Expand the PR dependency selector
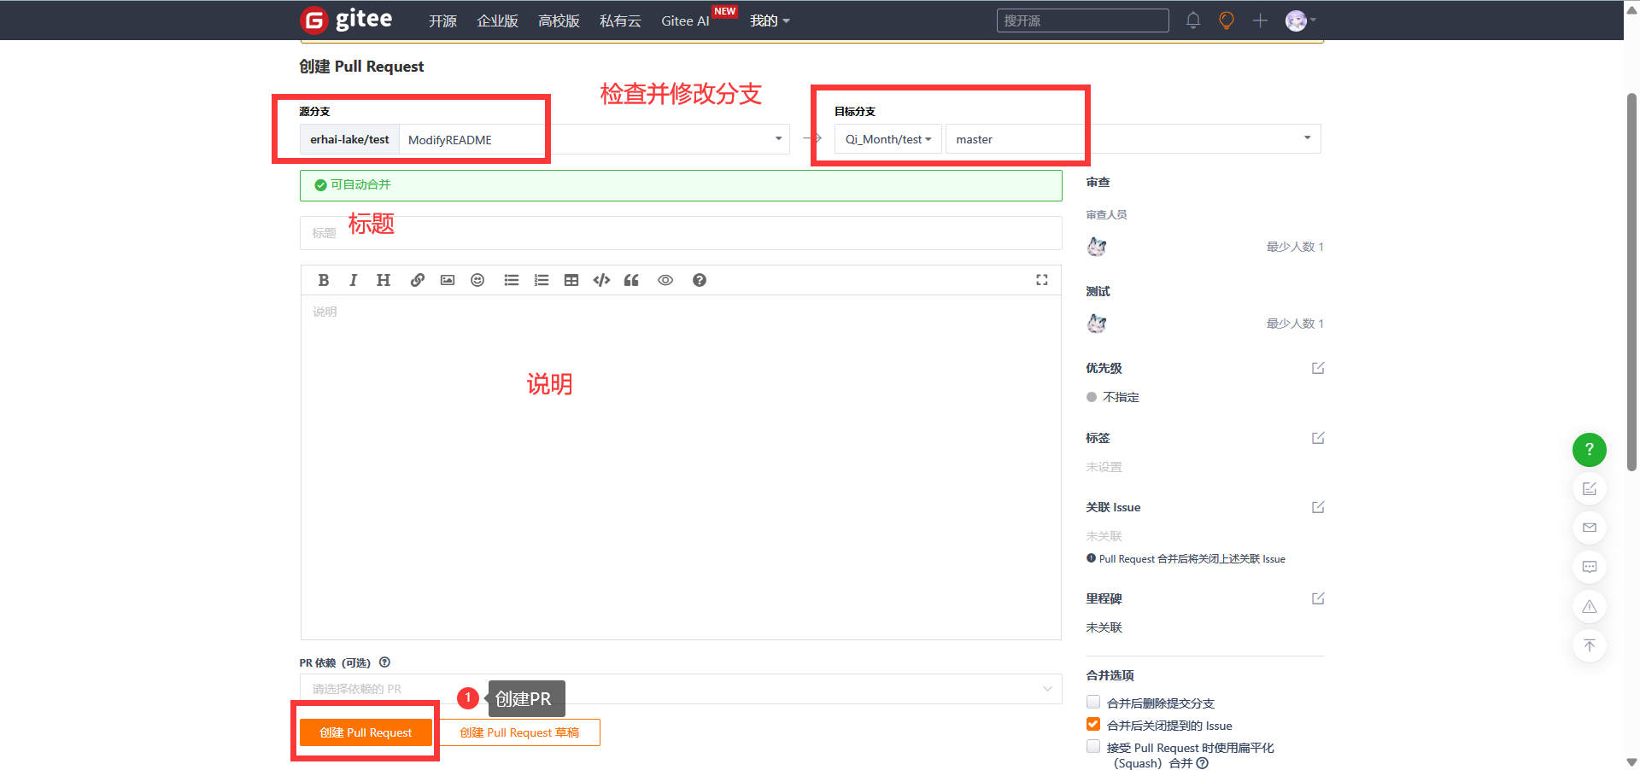Viewport: 1640px width, 770px height. coord(680,689)
